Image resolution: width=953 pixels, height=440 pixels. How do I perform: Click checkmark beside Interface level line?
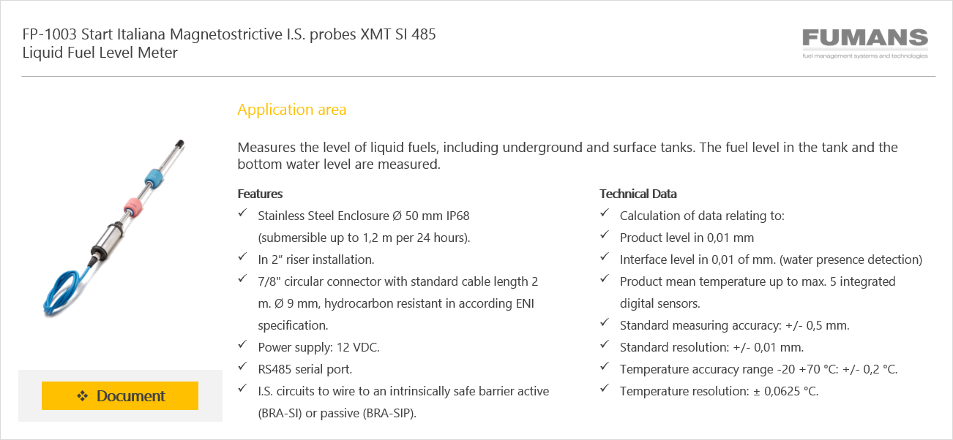(x=604, y=259)
